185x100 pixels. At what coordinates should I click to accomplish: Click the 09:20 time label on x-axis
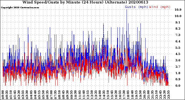click(68, 95)
